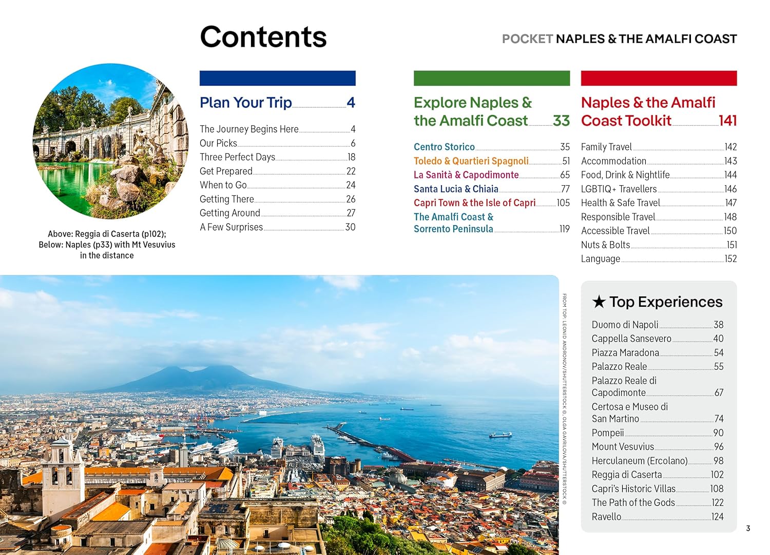The height and width of the screenshot is (555, 770).
Task: Open Food, Drink & Nightlife entry
Action: [x=625, y=175]
